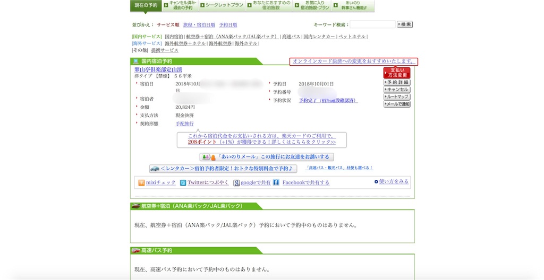Sort by サービス順
Viewport: 544px width, 280px height.
168,25
